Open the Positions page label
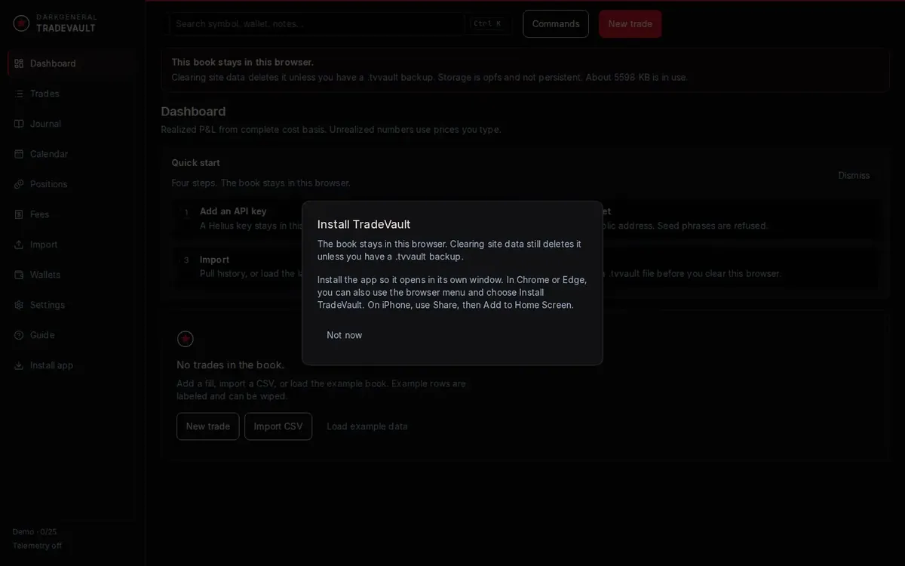 (x=48, y=184)
